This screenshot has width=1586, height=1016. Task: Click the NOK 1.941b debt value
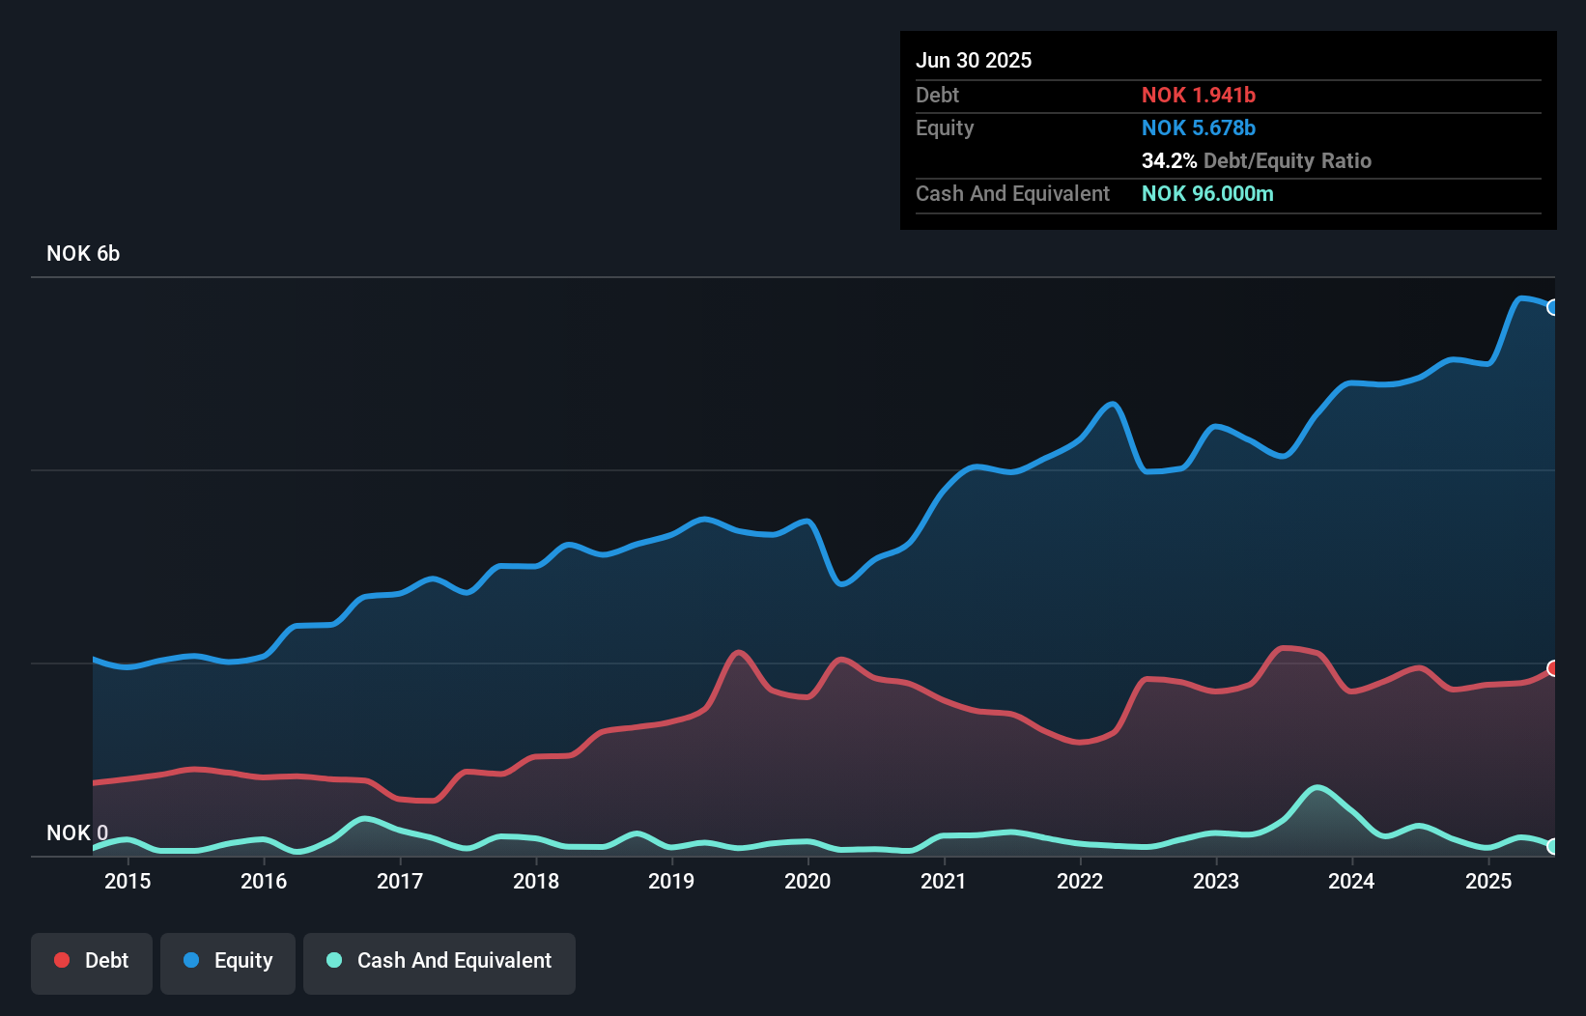pos(1199,95)
